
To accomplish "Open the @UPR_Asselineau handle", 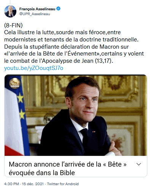I will pyautogui.click(x=35, y=14).
